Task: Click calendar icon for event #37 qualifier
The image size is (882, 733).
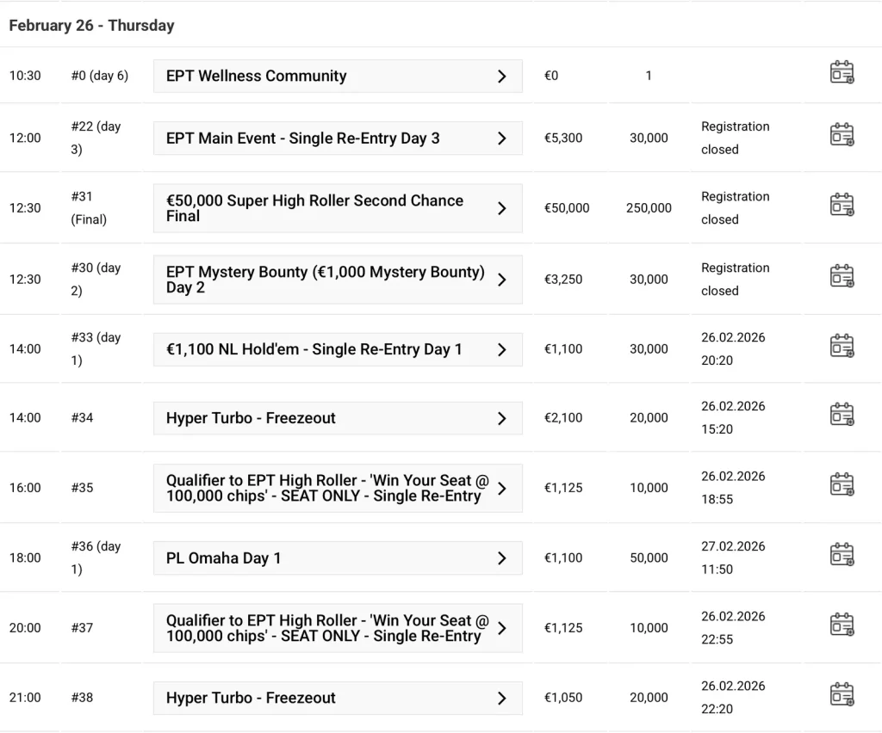Action: click(x=842, y=624)
